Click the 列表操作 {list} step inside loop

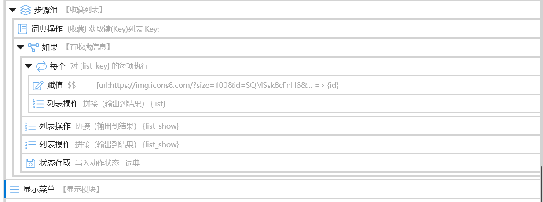coord(285,104)
